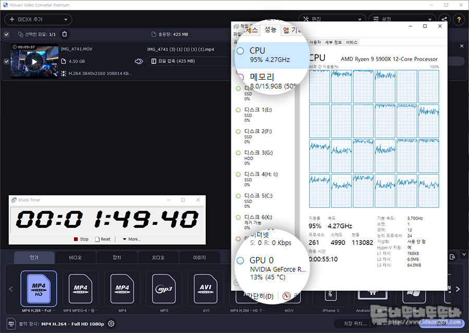Open the 미디어 추가 dropdown arrow
The image size is (469, 333).
[x=66, y=19]
